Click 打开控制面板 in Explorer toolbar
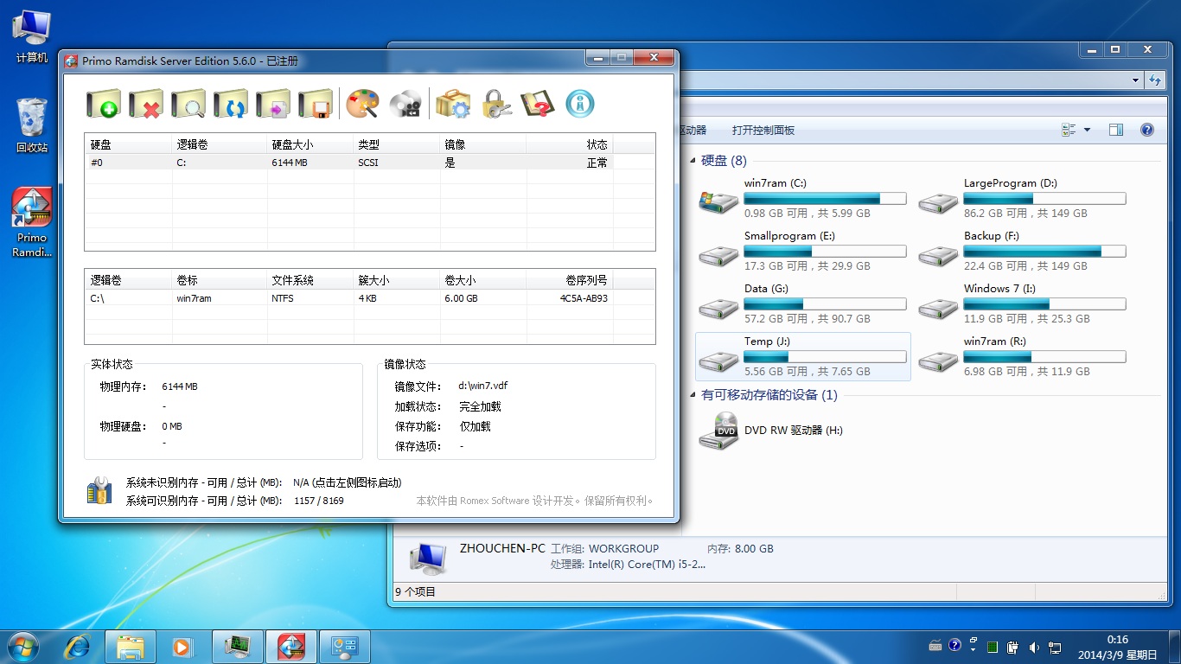The height and width of the screenshot is (664, 1181). click(x=763, y=130)
